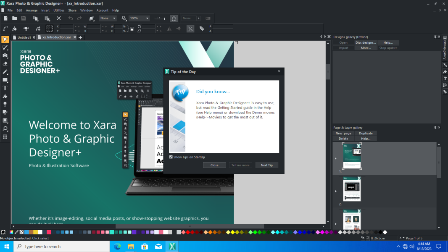The image size is (448, 252).
Task: Toggle the magnetic snap button
Action: (x=174, y=18)
